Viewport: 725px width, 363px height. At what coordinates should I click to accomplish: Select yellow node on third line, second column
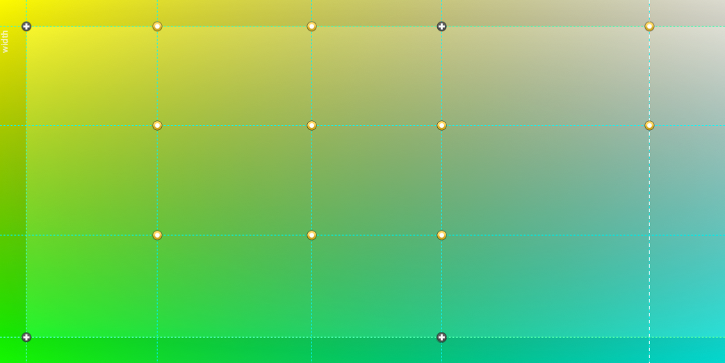click(x=157, y=235)
